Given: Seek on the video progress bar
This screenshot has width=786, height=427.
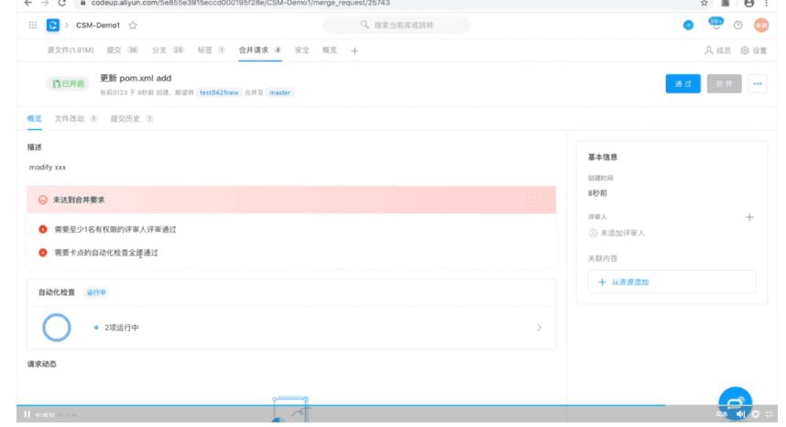Looking at the screenshot, I should coord(397,405).
